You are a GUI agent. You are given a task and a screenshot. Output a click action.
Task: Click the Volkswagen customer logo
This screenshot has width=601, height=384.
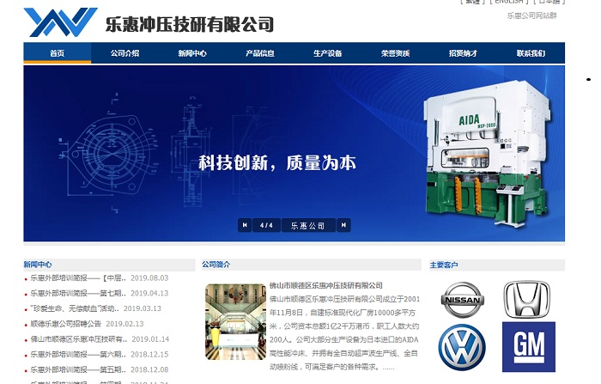click(x=463, y=347)
